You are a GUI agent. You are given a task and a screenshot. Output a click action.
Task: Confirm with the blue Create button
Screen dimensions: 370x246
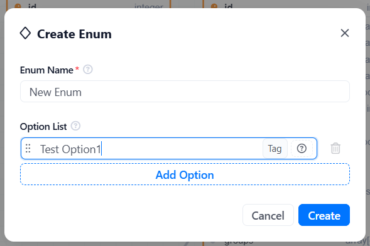tap(324, 215)
